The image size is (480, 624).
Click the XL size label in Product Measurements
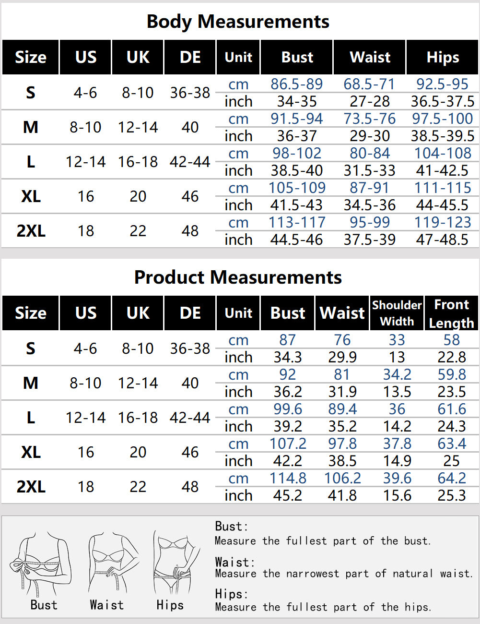point(31,452)
